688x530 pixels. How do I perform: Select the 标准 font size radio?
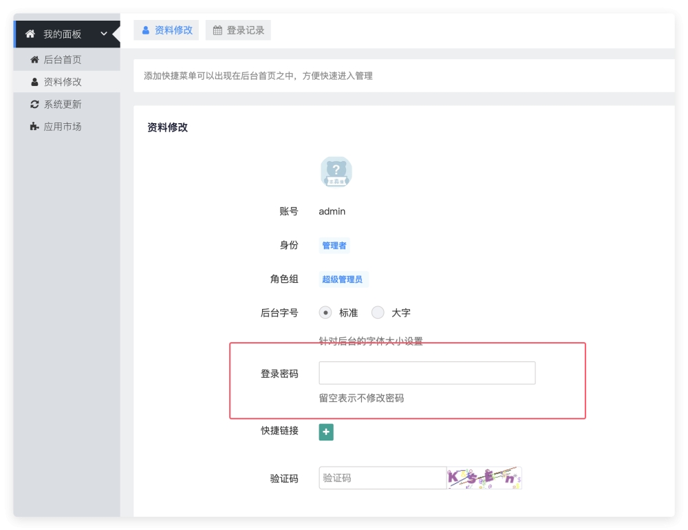coord(325,312)
